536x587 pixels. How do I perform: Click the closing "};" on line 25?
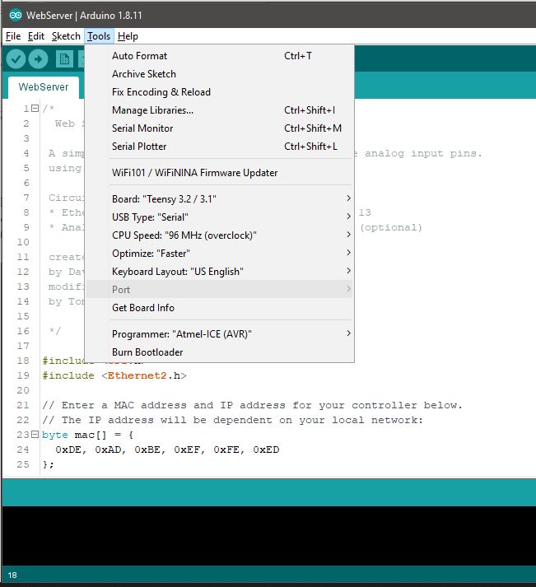pyautogui.click(x=49, y=464)
